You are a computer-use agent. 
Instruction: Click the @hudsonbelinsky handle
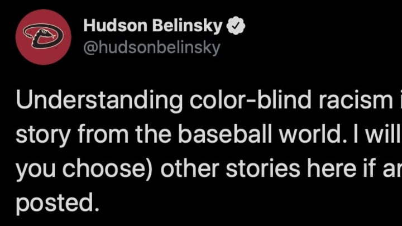pyautogui.click(x=152, y=47)
